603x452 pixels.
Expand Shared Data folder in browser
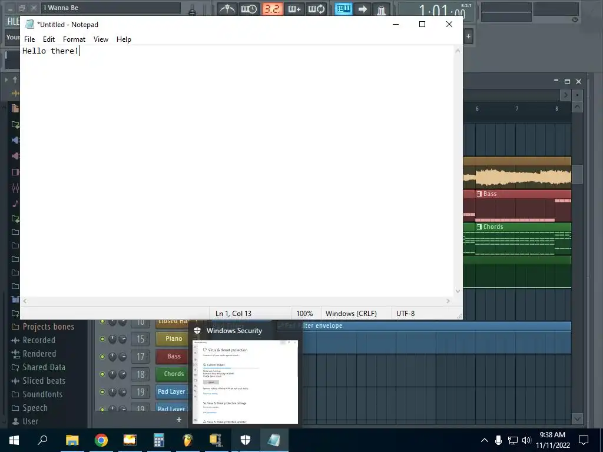click(44, 367)
